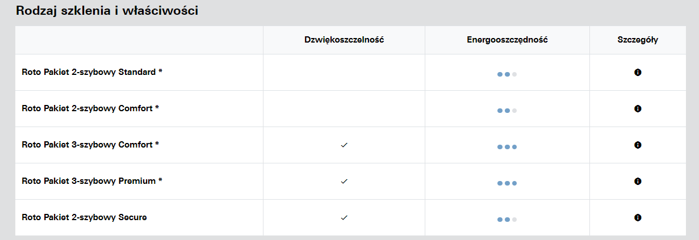Screen dimensions: 699x240
Task: Open info icon for 2-szybowy Standard
Action: pyautogui.click(x=638, y=73)
